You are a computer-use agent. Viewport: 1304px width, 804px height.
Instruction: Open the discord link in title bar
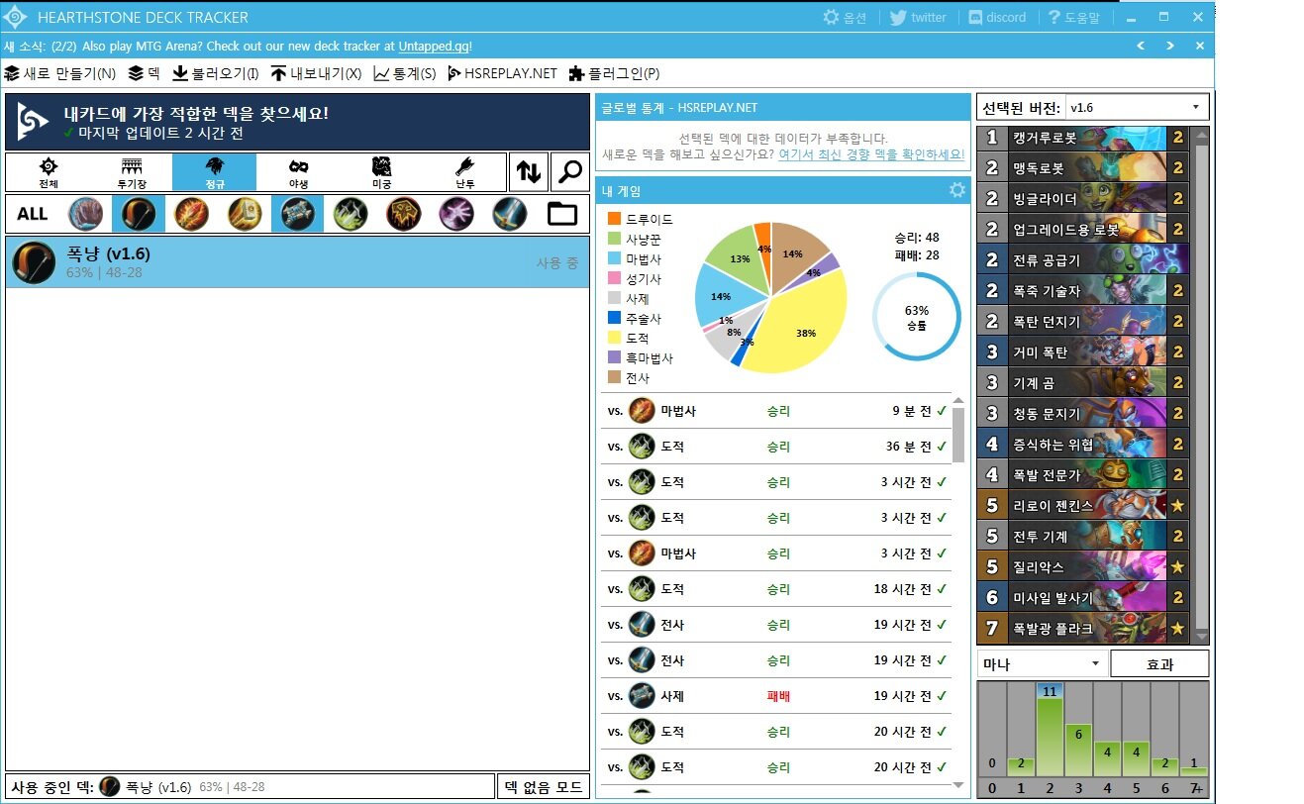pyautogui.click(x=996, y=17)
